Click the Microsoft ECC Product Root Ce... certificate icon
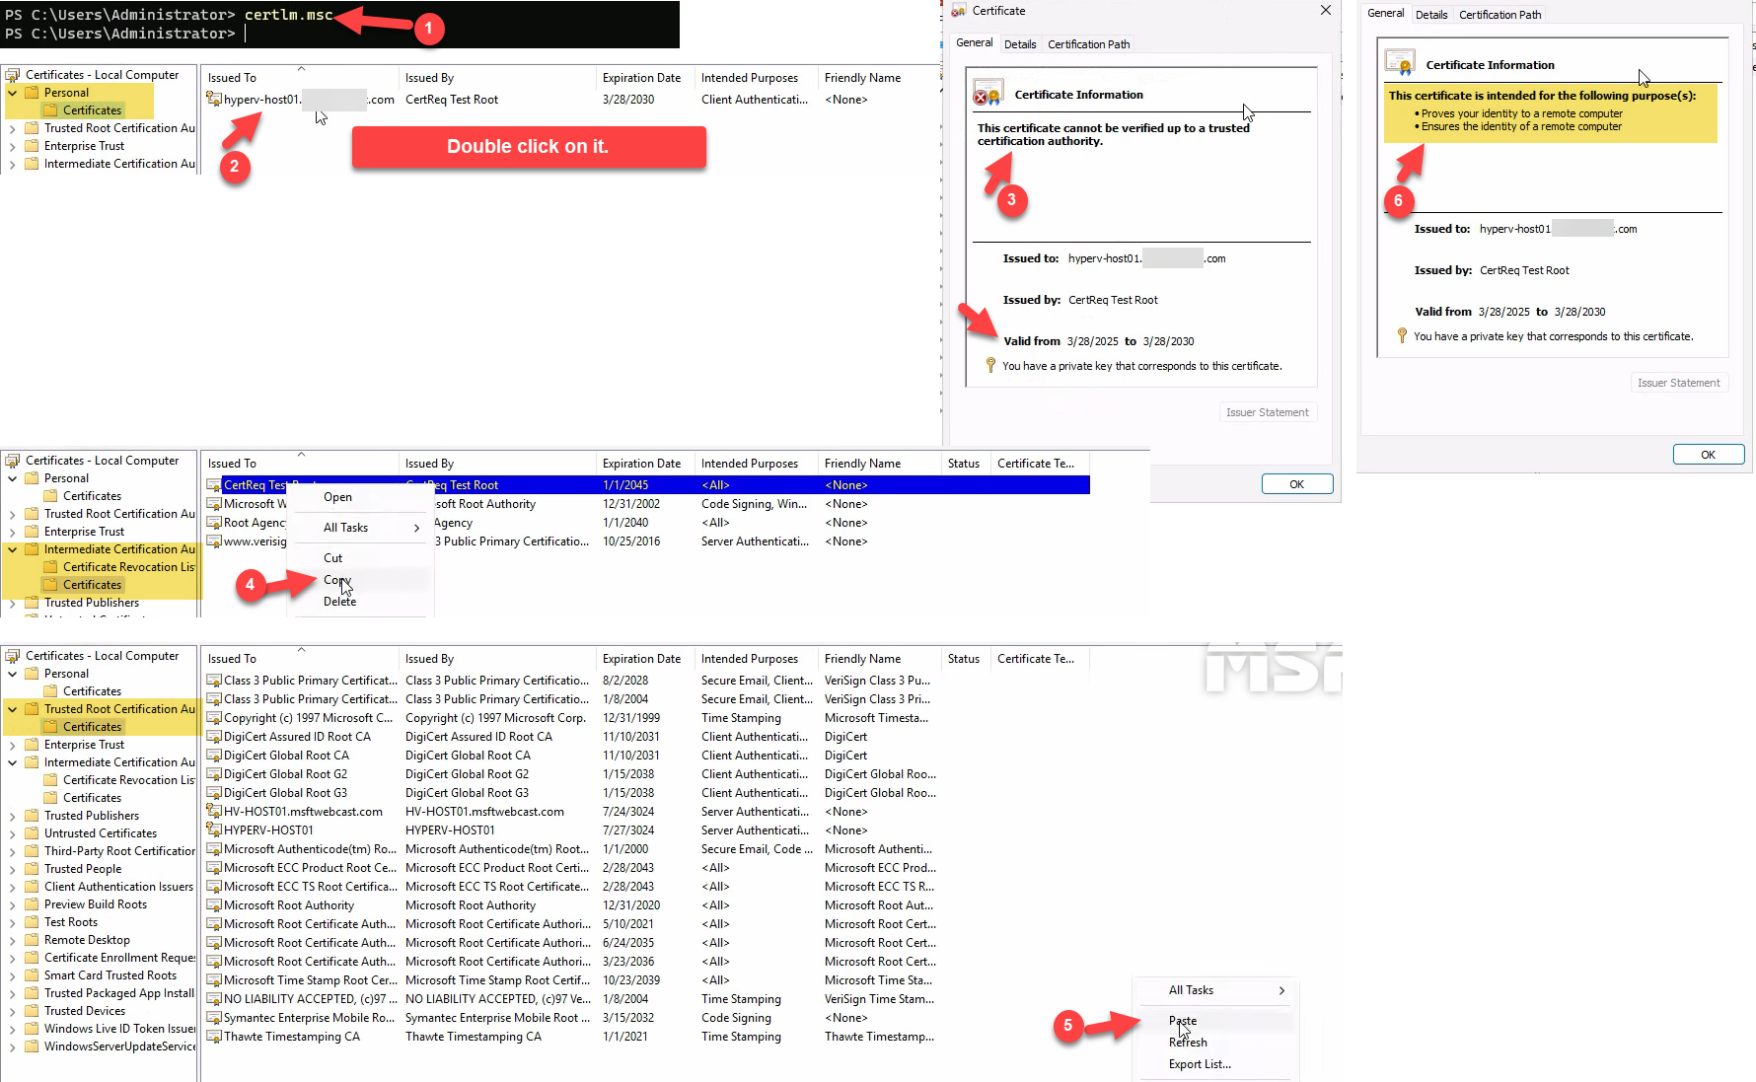Image resolution: width=1756 pixels, height=1082 pixels. pyautogui.click(x=213, y=868)
